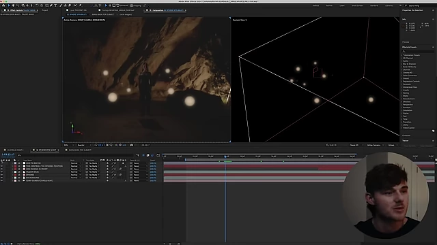The image size is (437, 245).
Task: Open MAIN MASK FOR SUBJECT timeline tab
Action: pos(80,150)
